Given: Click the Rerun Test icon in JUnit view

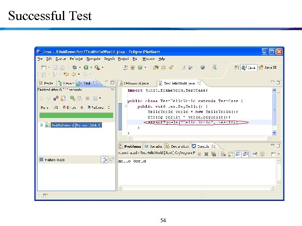Looking at the screenshot, I should tap(73, 98).
